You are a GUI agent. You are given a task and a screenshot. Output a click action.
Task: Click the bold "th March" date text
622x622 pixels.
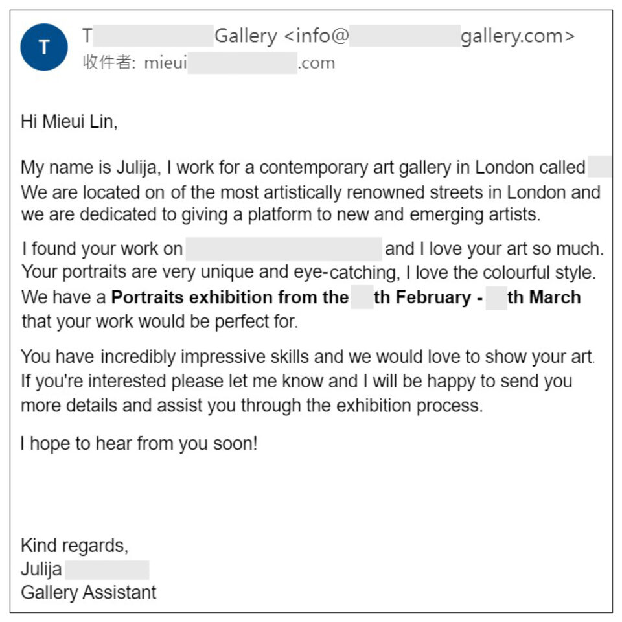[544, 297]
